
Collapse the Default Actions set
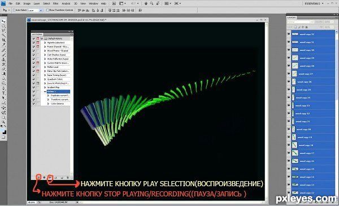pos(42,38)
